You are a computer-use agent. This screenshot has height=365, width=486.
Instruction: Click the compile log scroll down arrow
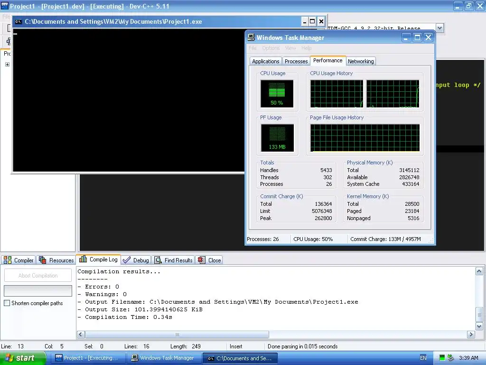(479, 326)
